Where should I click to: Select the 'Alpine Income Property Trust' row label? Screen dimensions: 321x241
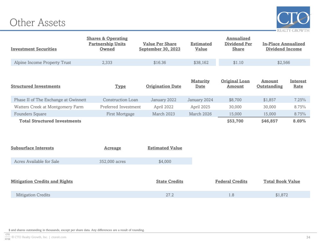pos(42,62)
